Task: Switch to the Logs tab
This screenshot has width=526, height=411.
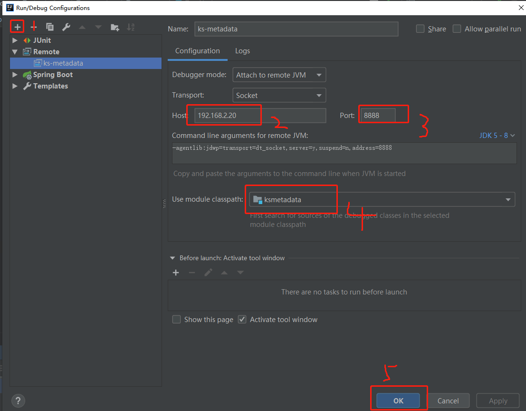Action: click(x=242, y=51)
